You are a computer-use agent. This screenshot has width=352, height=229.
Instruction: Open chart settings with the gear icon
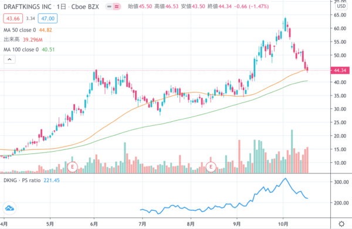pos(341,224)
